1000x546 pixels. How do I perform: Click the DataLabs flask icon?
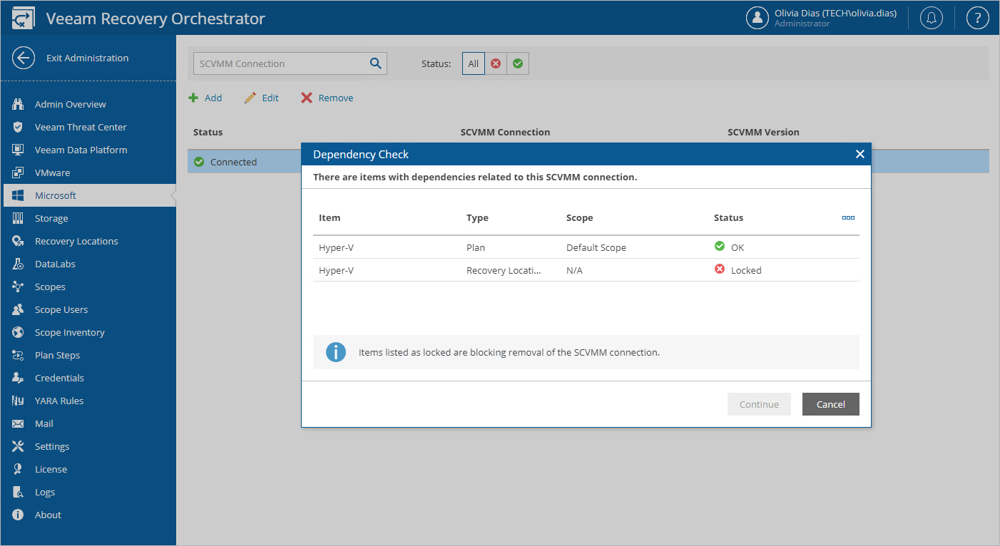pyautogui.click(x=19, y=264)
